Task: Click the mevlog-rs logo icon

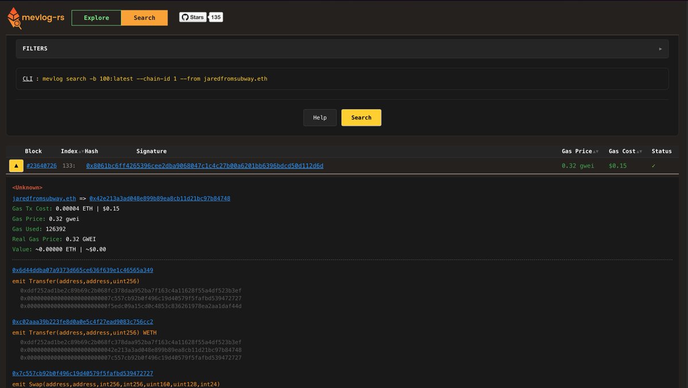Action: (x=15, y=18)
